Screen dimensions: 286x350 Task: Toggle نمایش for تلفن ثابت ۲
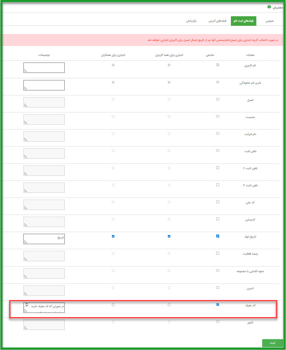coord(218,167)
